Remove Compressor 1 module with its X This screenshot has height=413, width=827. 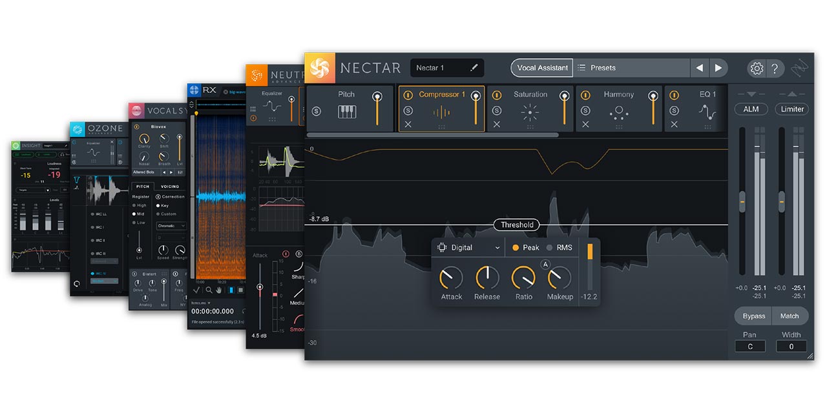408,124
